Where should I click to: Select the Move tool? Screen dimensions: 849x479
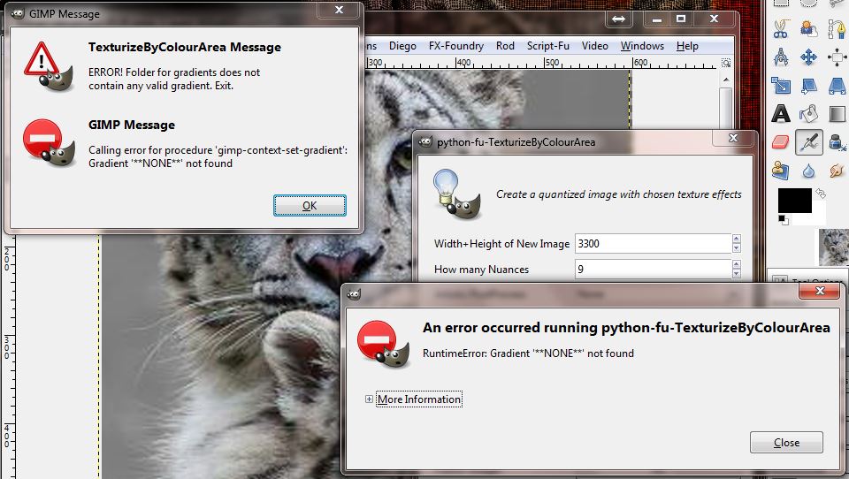point(808,57)
